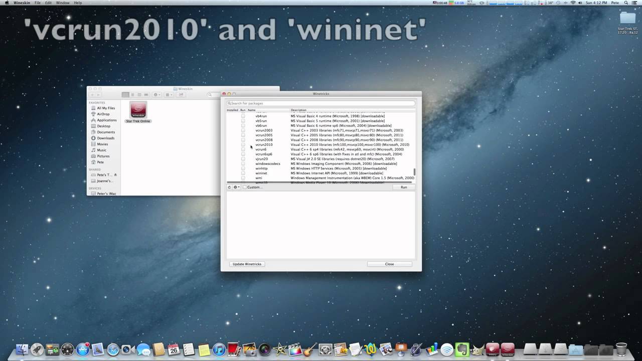Click the Search for packages field
Screen dimensions: 642x361
click(321, 103)
